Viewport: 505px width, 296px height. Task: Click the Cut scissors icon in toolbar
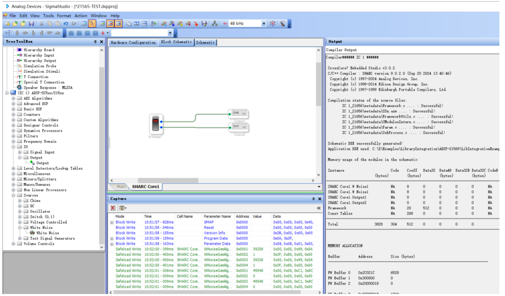[x=41, y=24]
